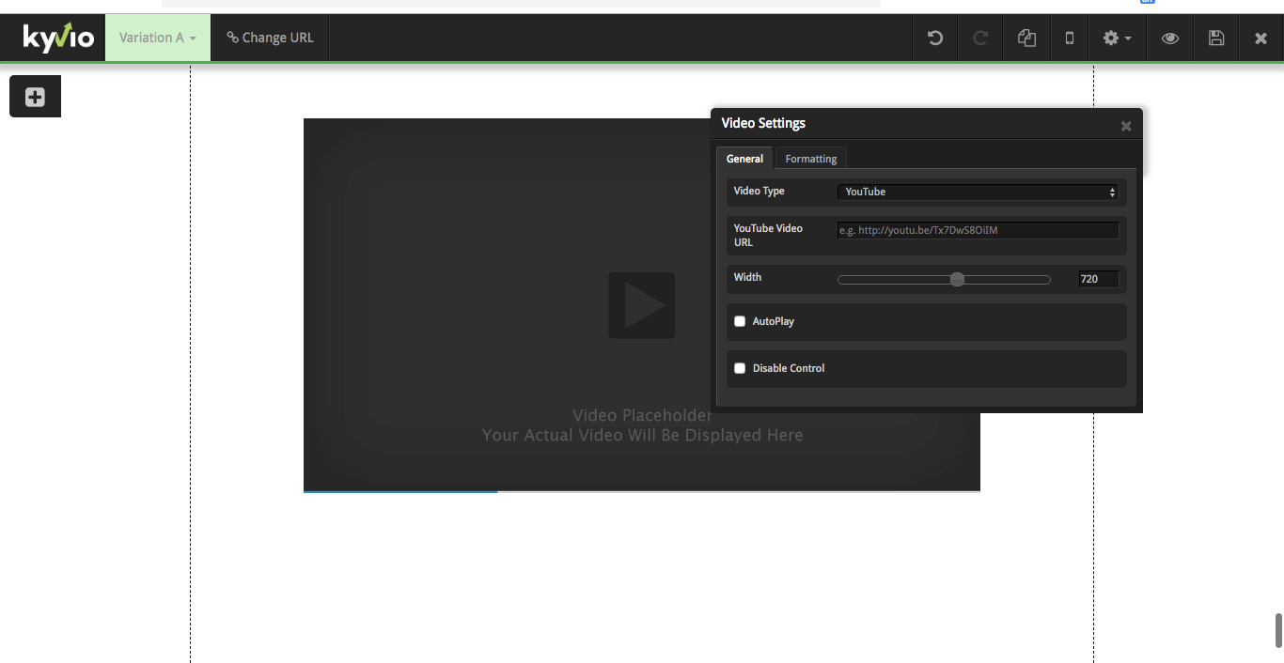Click the Width slider handle
Image resolution: width=1284 pixels, height=663 pixels.
(957, 279)
